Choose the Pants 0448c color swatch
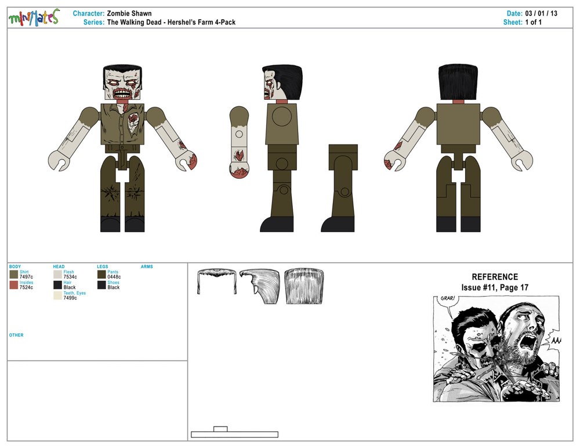 (101, 274)
